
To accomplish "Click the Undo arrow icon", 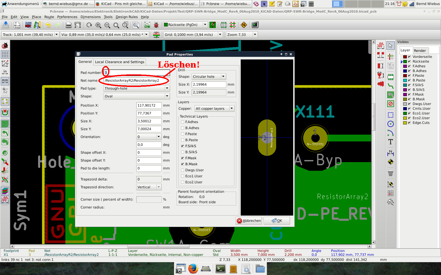I will tap(48, 25).
